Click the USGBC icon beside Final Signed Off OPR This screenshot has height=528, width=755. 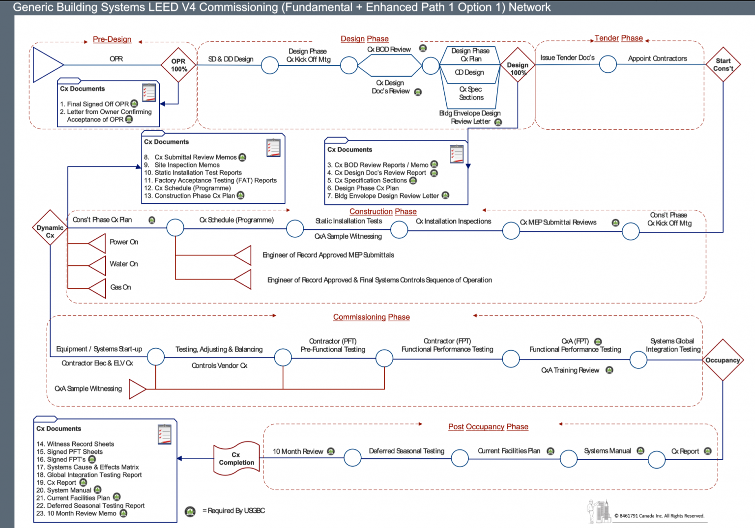click(x=134, y=104)
